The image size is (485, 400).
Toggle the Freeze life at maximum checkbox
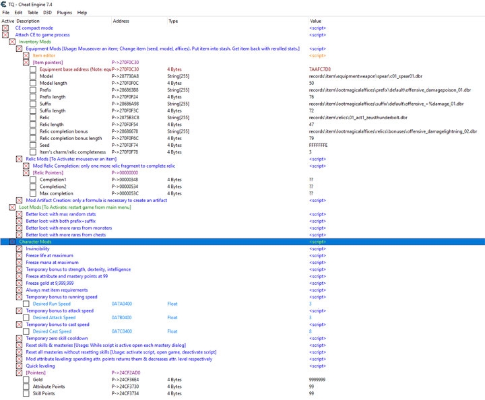tap(19, 256)
